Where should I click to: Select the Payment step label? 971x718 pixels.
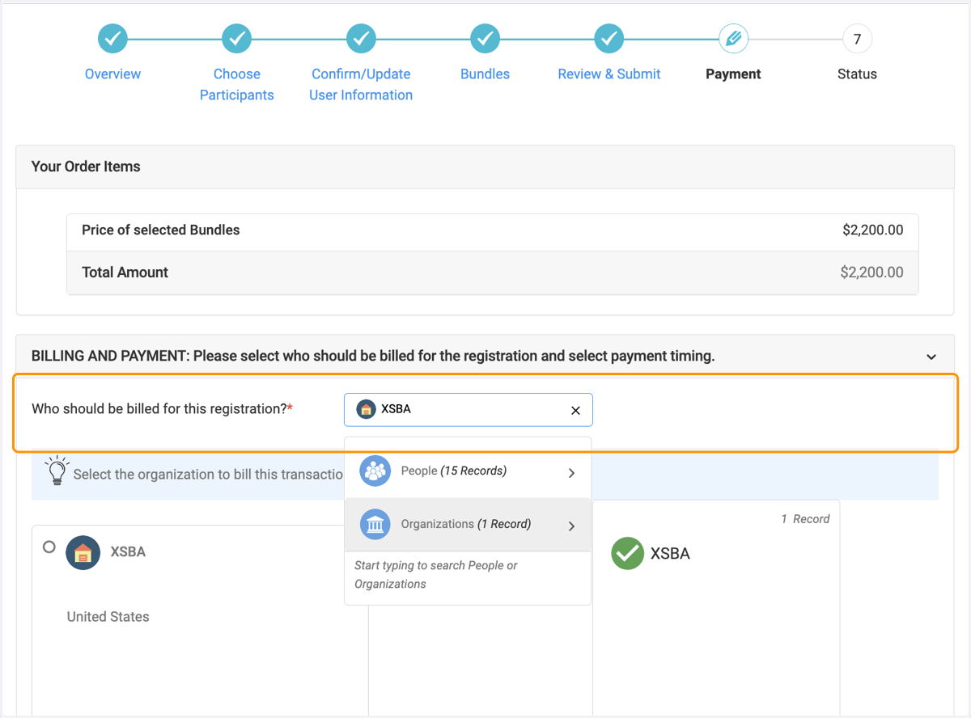733,74
